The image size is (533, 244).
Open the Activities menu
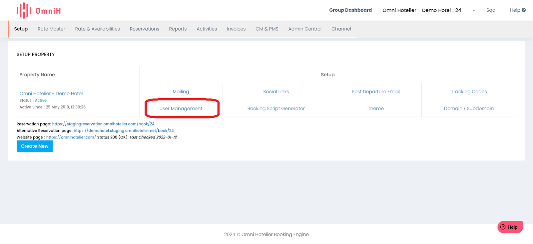207,29
